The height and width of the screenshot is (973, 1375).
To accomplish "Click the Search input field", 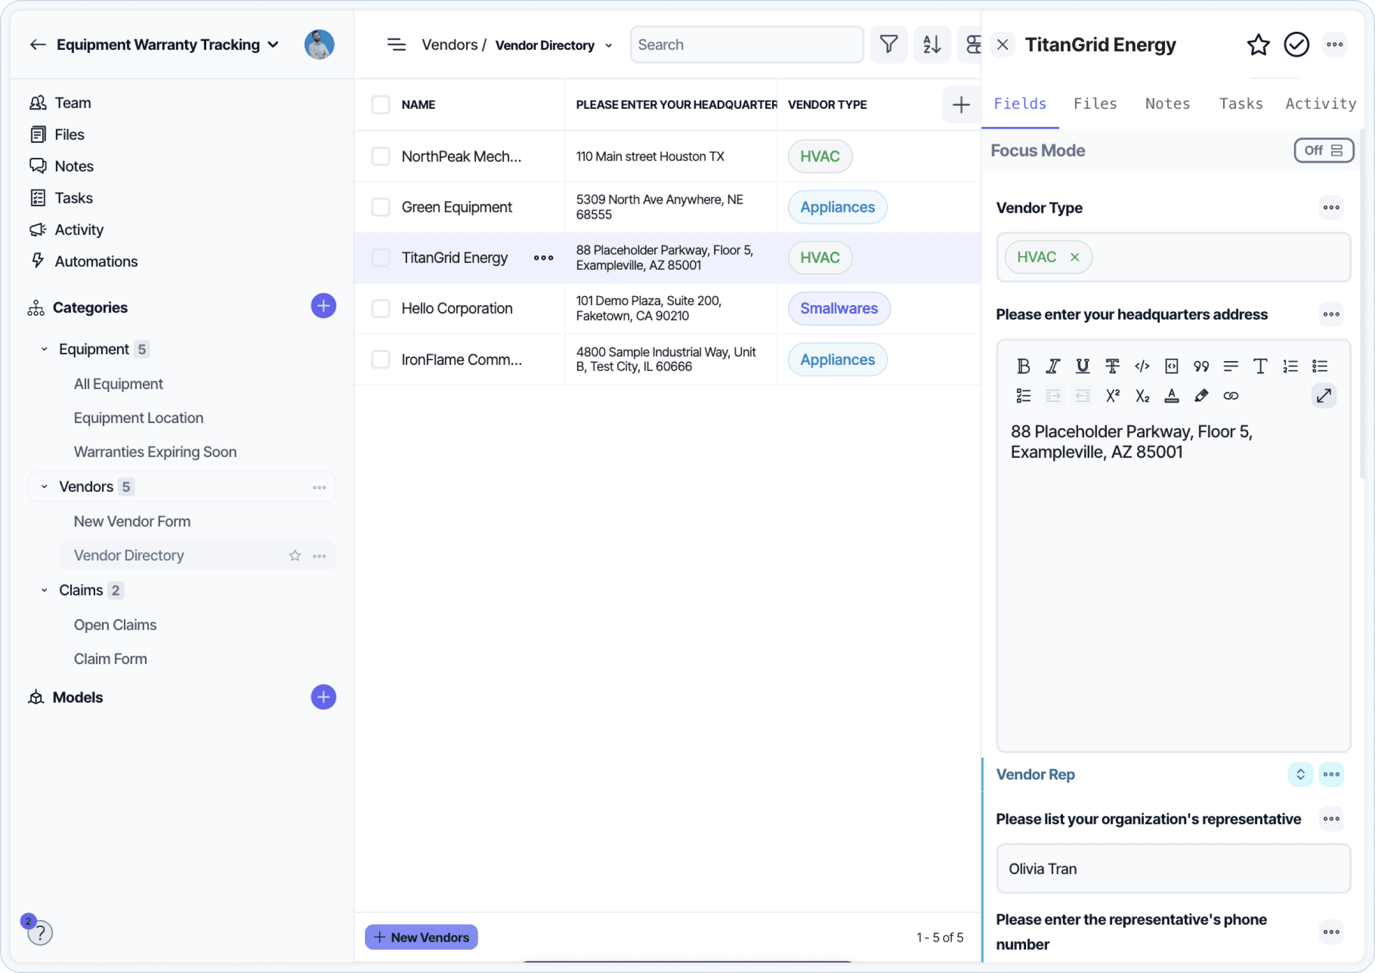I will tap(746, 44).
